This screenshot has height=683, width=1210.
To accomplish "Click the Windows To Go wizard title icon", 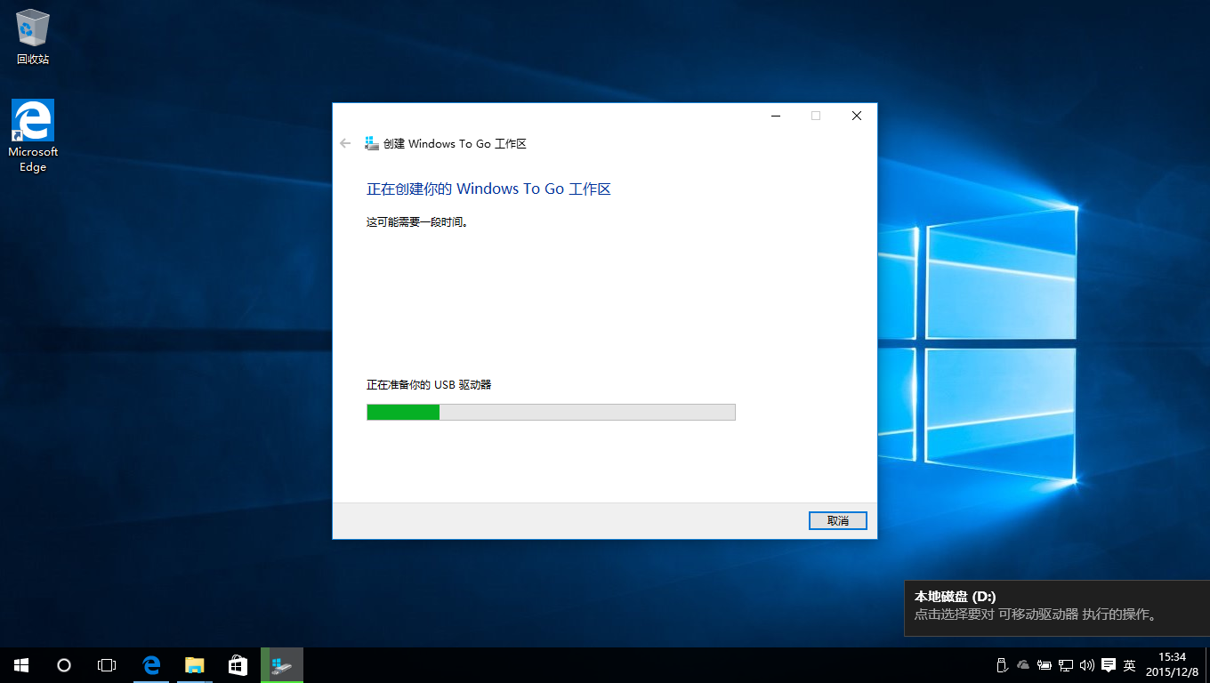I will (x=372, y=143).
